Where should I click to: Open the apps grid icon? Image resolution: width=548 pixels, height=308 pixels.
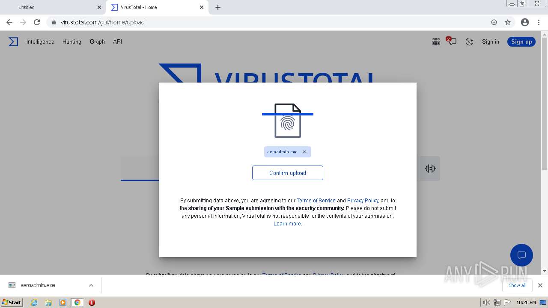coord(436,41)
